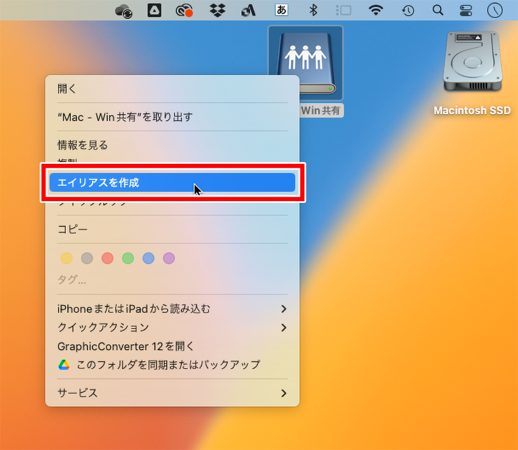Switch input source via the あ icon
Image resolution: width=518 pixels, height=450 pixels.
tap(281, 10)
